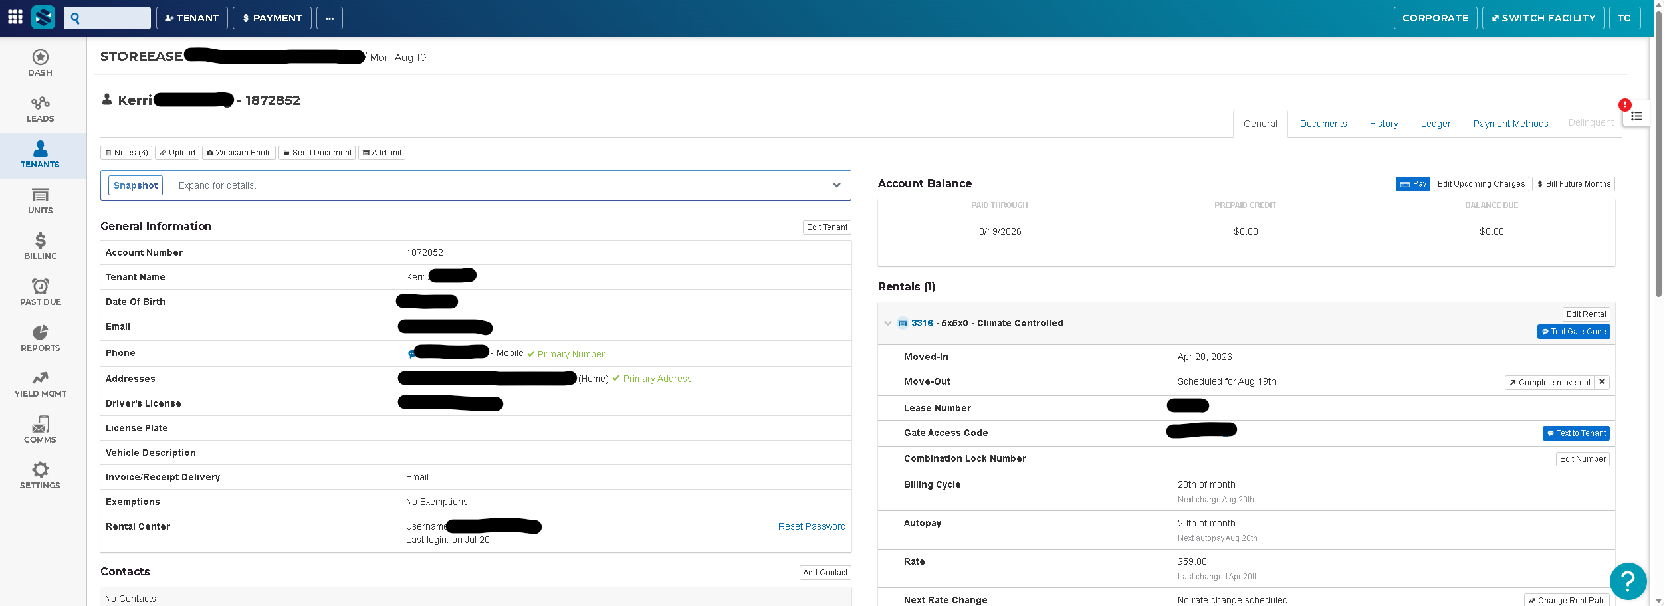This screenshot has height=606, width=1665.
Task: Click Text Gate Code button
Action: click(x=1573, y=332)
